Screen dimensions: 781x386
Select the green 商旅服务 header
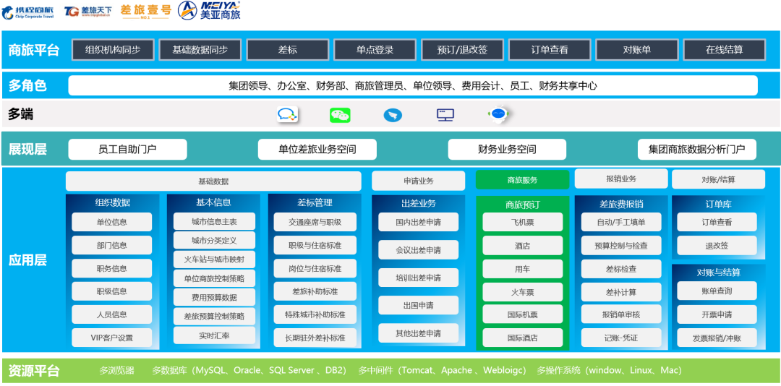[x=522, y=180]
